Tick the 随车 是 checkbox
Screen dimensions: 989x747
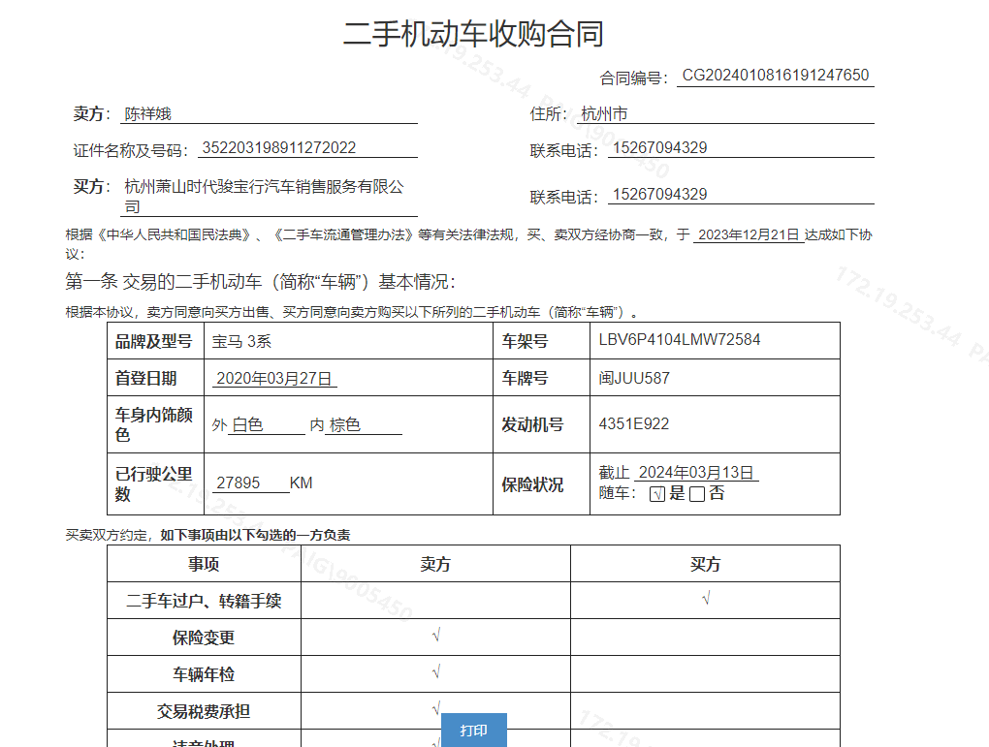click(x=657, y=494)
